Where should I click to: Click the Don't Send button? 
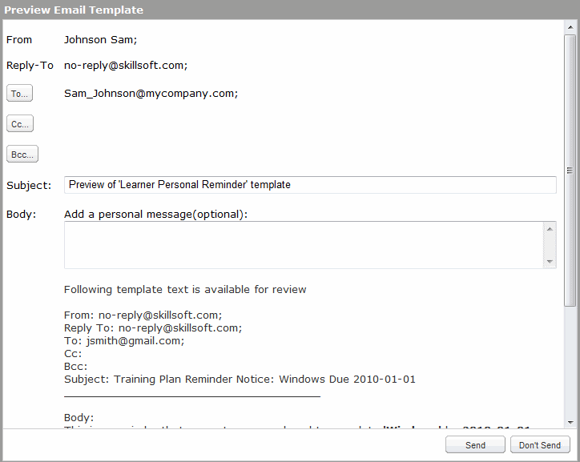pos(540,444)
